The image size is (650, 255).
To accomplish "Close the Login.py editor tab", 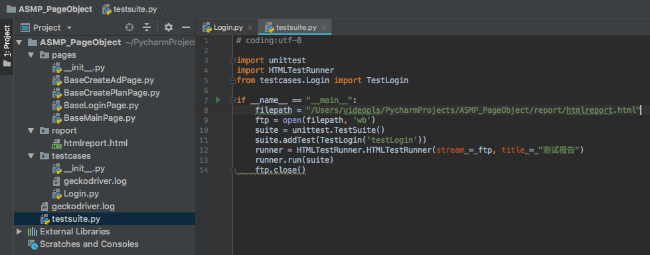I will pos(250,28).
